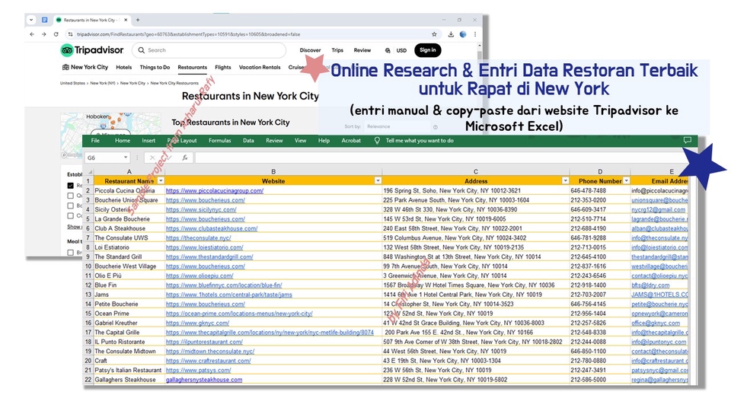Screen dimensions: 731x411
Task: Bookmark this page with the star icon
Action: pyautogui.click(x=434, y=34)
